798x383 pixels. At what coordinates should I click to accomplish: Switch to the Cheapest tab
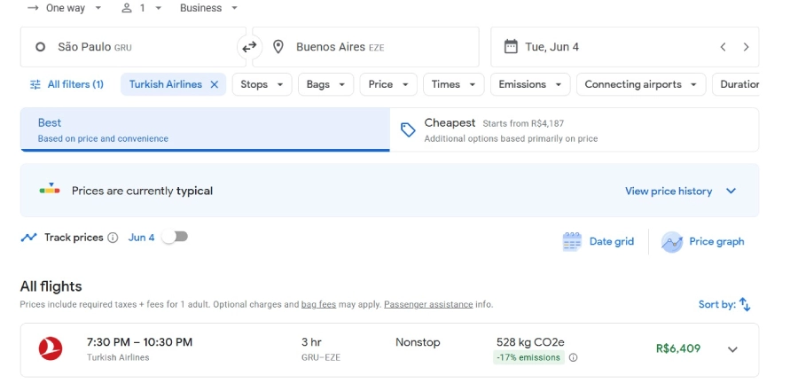pos(574,130)
